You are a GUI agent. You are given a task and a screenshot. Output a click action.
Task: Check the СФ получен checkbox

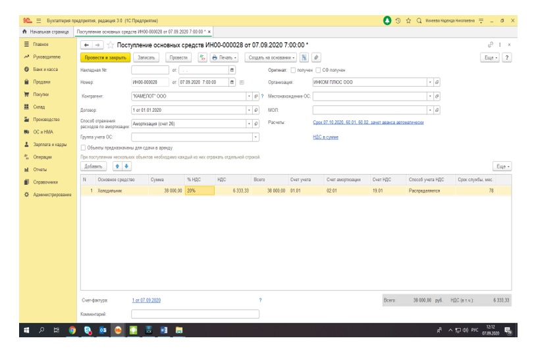pyautogui.click(x=319, y=70)
